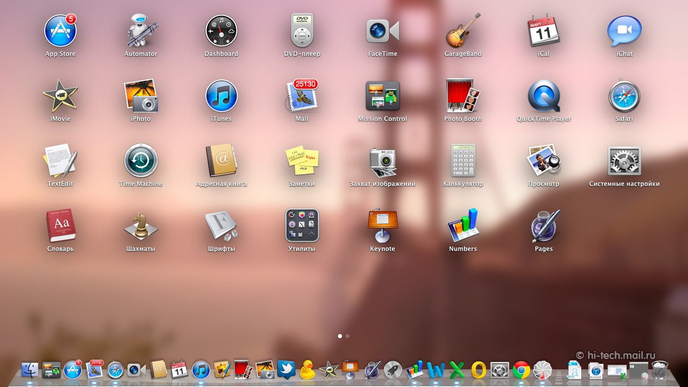Open FaceTime in the Launchpad grid

point(383,31)
